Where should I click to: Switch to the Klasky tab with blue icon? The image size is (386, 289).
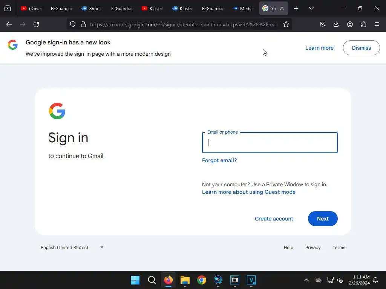(x=182, y=8)
